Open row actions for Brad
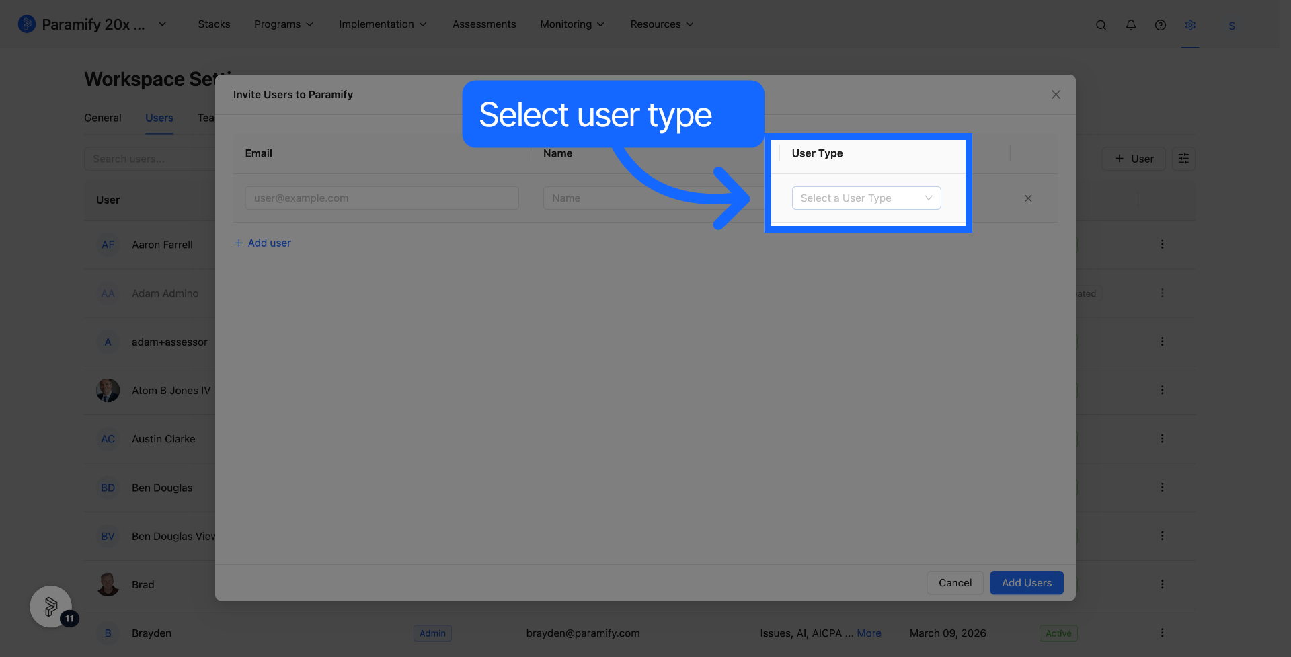 tap(1162, 584)
